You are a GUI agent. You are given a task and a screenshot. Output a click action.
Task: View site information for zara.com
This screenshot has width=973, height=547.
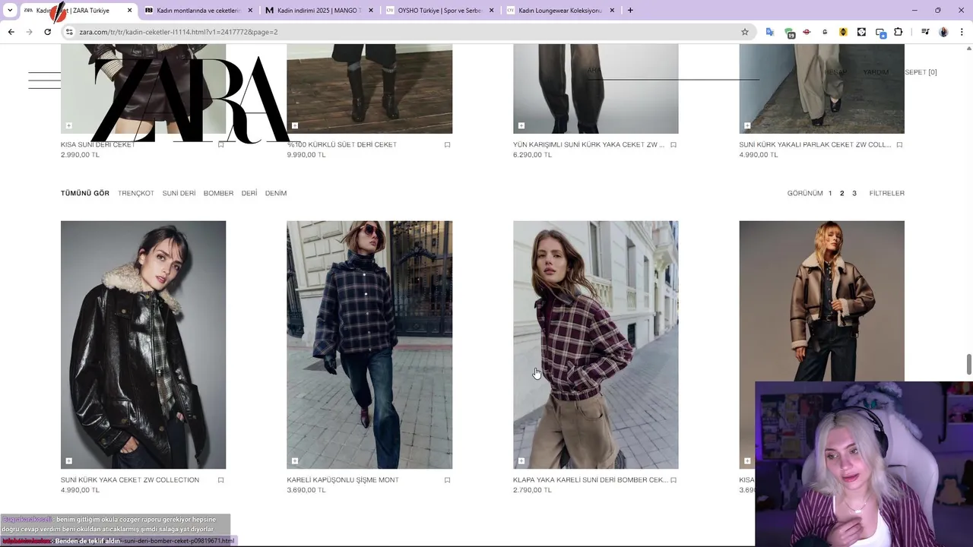(x=69, y=32)
